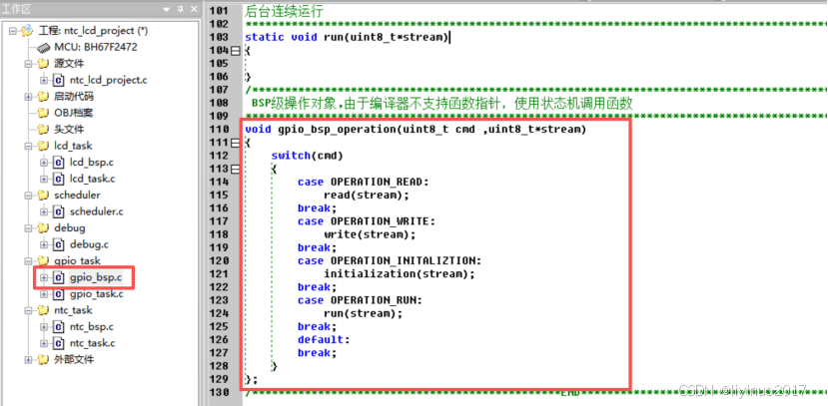Expand the ntc_task.c file node

point(44,344)
